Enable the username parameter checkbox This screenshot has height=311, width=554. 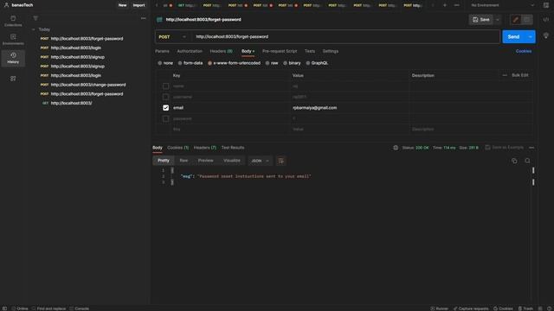click(x=165, y=97)
